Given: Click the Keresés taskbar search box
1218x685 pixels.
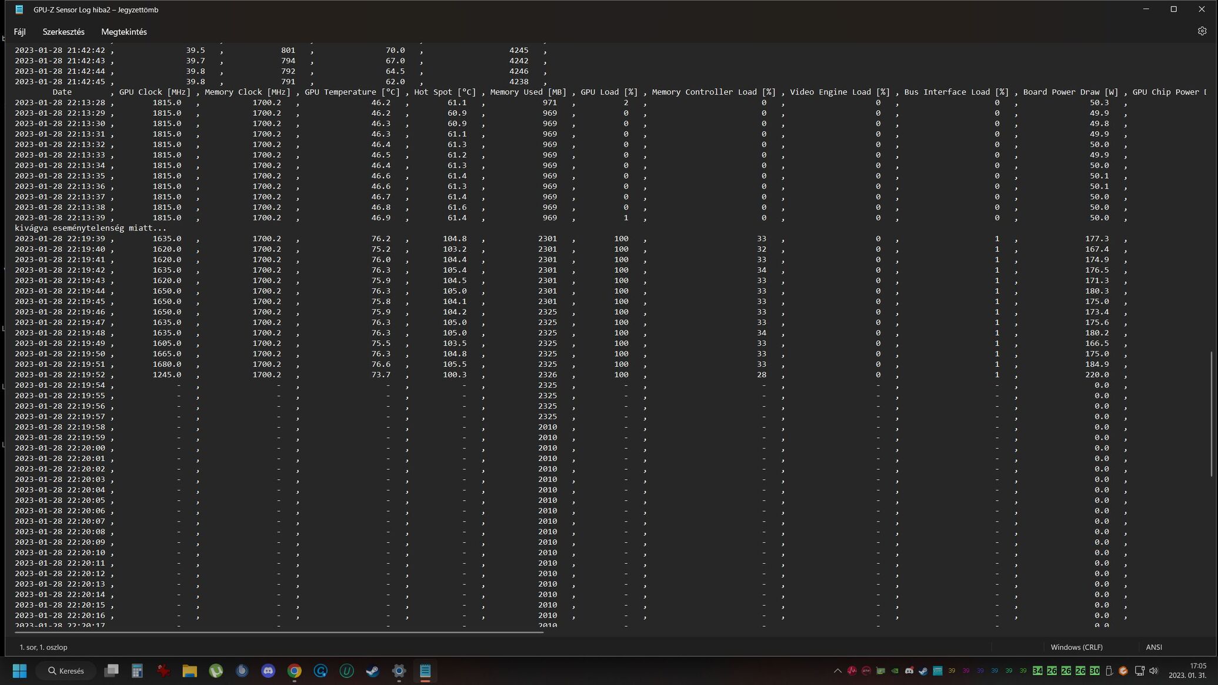Looking at the screenshot, I should [66, 670].
